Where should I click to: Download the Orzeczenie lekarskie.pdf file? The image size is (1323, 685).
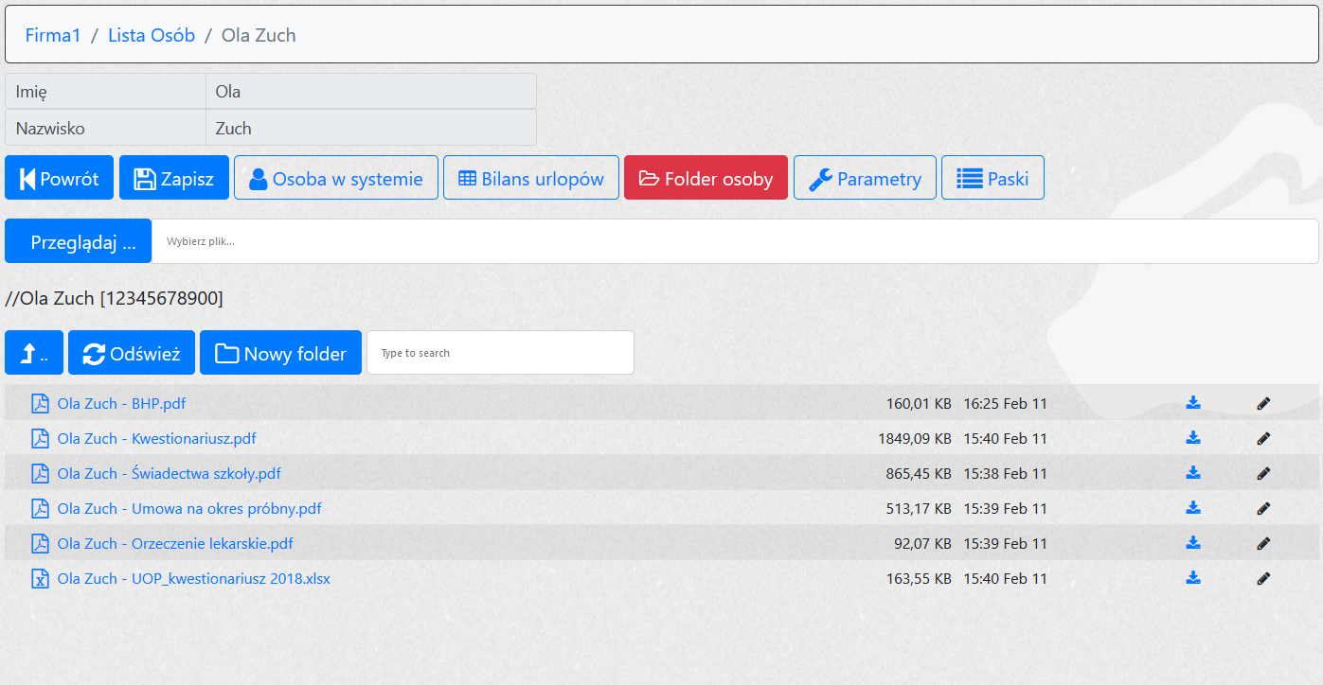(x=1193, y=543)
